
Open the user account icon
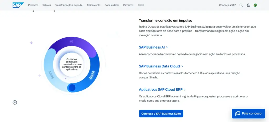point(248,5)
